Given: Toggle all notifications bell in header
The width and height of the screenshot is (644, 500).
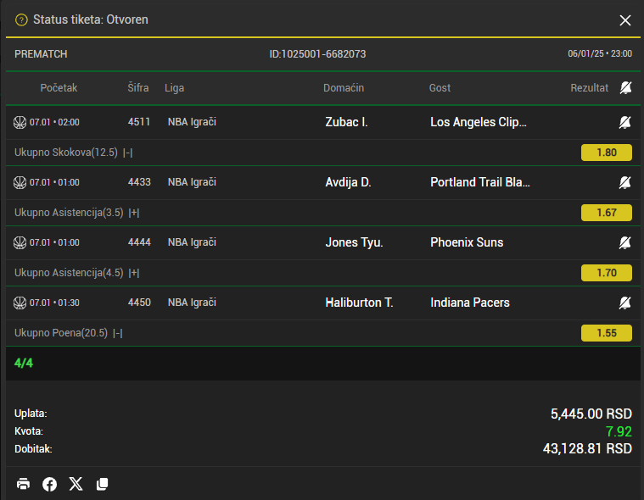Looking at the screenshot, I should coord(626,88).
